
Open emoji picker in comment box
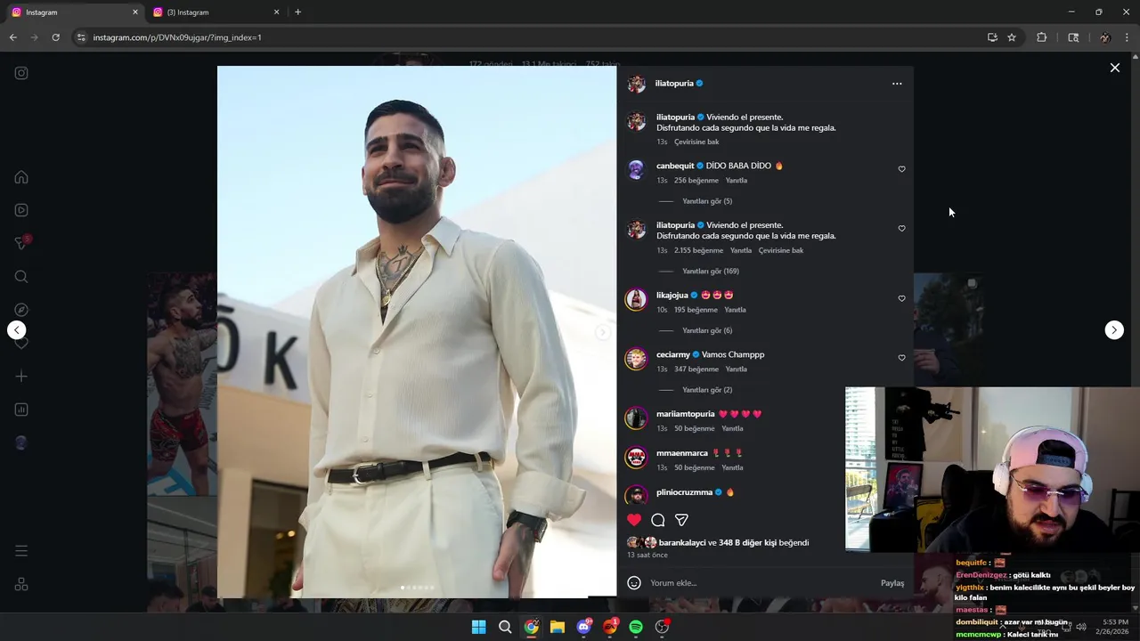click(634, 583)
